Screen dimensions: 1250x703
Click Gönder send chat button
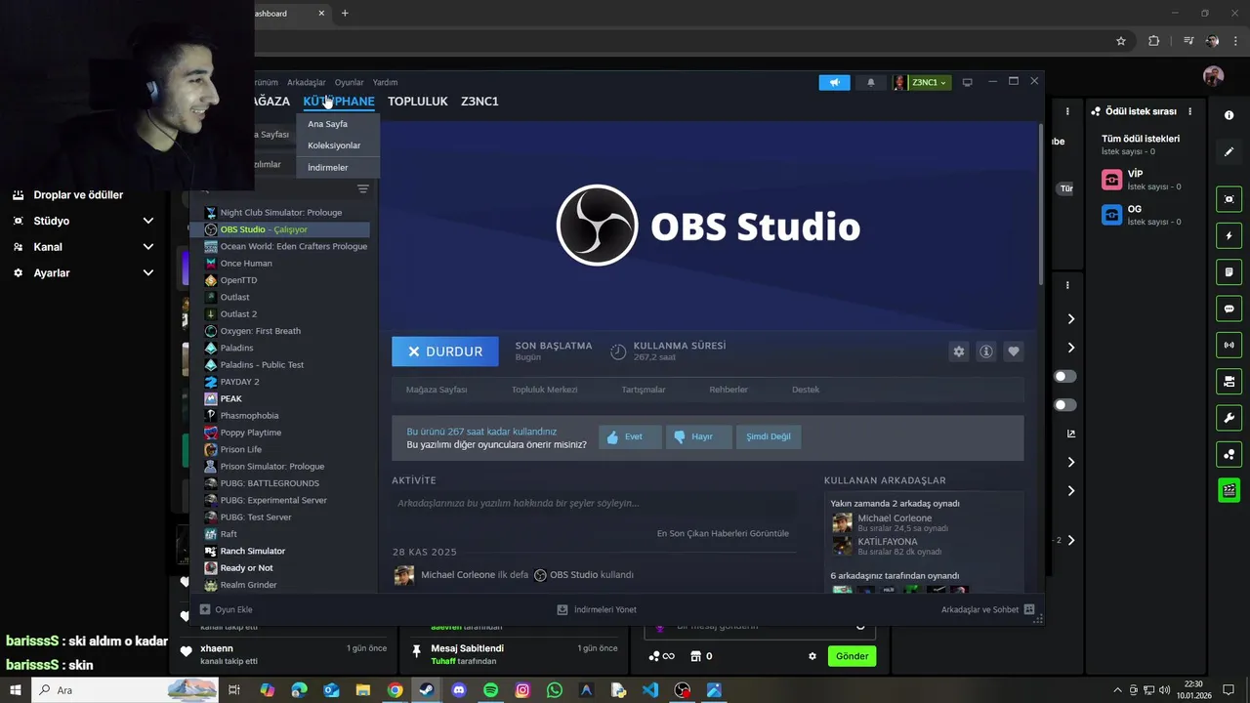tap(852, 656)
